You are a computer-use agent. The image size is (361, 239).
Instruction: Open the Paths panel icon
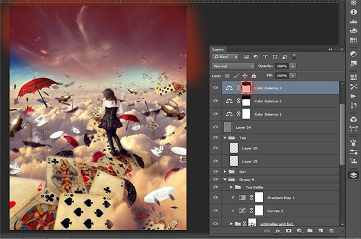coord(353,129)
